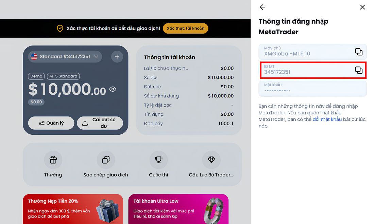Copy the ID MT number 345172351
This screenshot has width=374, height=224.
[358, 70]
